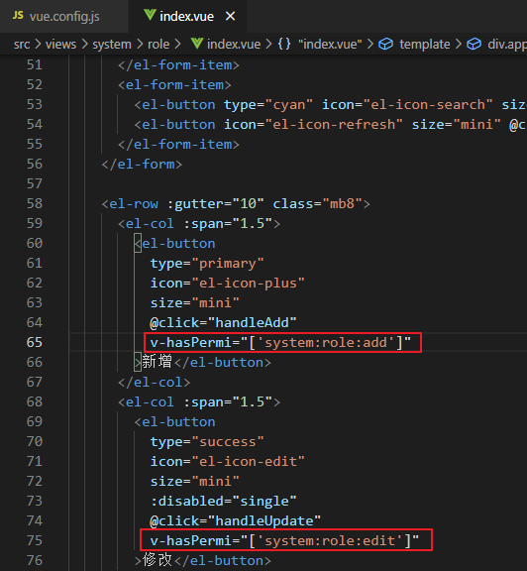Click the Vue icon in the breadcrumb
Screen dimensions: 527x571
click(x=197, y=44)
